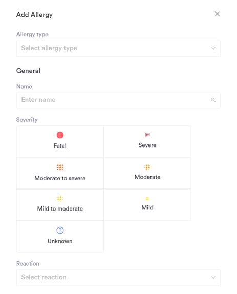This screenshot has height=294, width=237.
Task: Select Moderate to severe severity label
Action: tap(60, 178)
